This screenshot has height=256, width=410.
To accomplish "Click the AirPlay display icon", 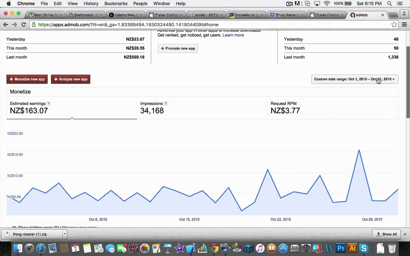I will [317, 4].
